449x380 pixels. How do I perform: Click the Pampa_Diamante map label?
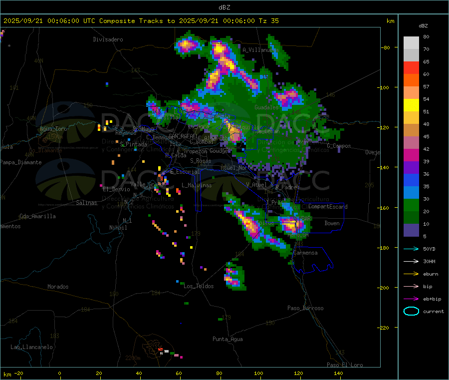(20, 162)
